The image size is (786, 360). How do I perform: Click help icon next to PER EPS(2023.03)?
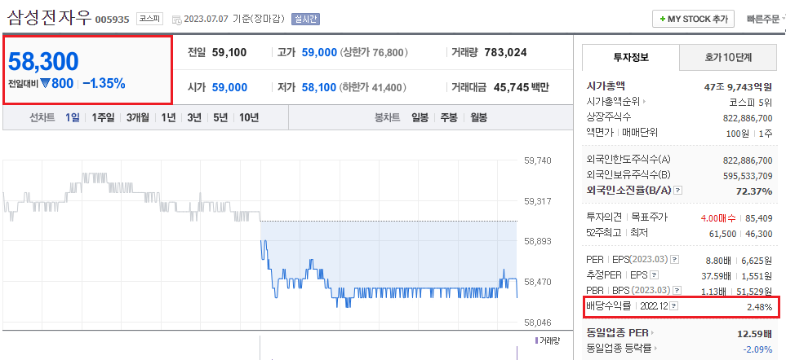(675, 260)
